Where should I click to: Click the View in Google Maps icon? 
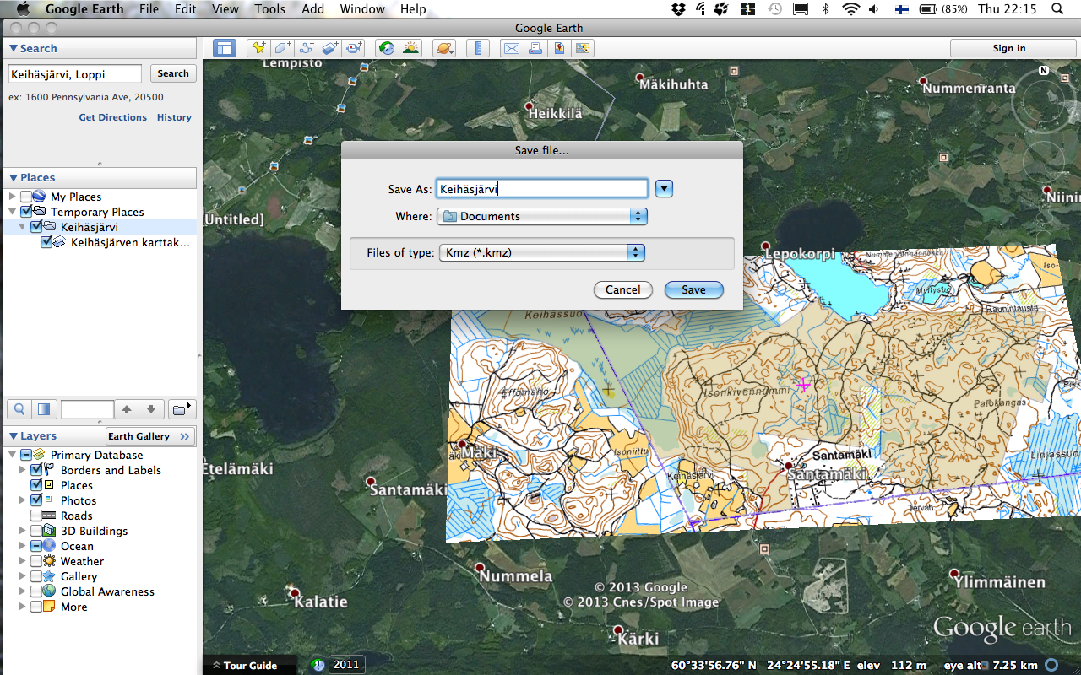point(558,48)
